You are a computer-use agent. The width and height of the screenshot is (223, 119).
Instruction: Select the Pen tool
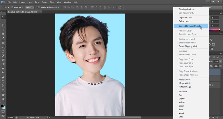3,77
